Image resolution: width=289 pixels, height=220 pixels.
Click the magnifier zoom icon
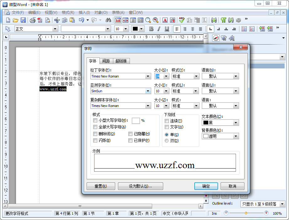[x=148, y=20]
